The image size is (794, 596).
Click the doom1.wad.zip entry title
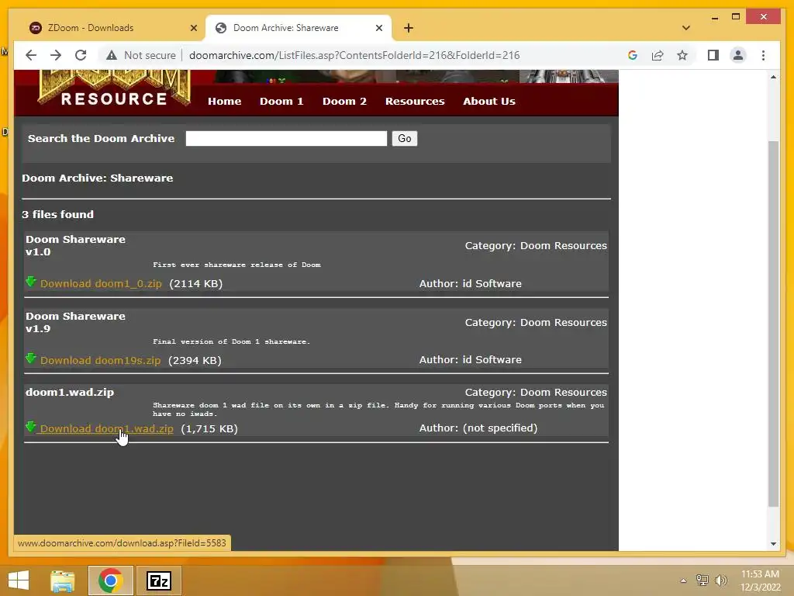point(70,392)
